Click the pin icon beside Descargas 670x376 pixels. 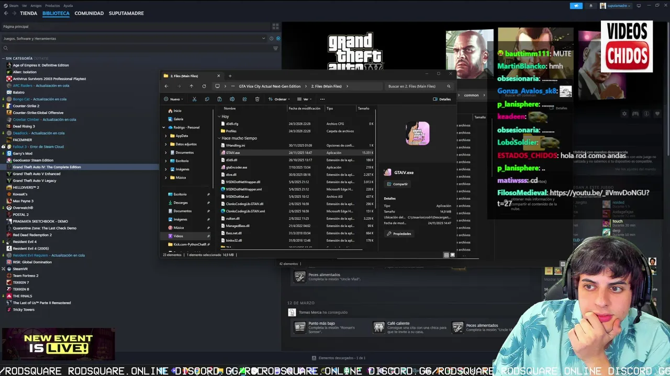(208, 203)
